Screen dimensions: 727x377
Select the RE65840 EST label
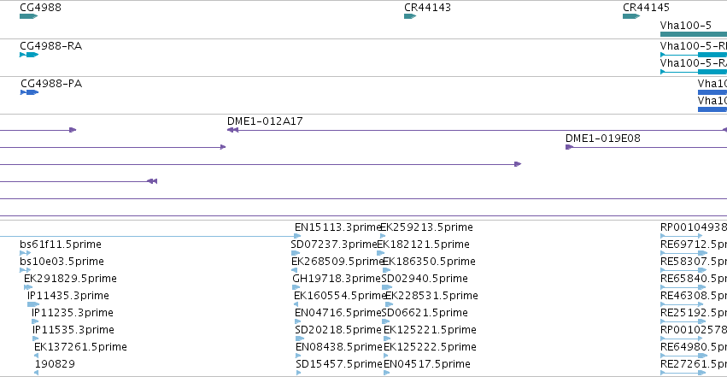coord(693,279)
